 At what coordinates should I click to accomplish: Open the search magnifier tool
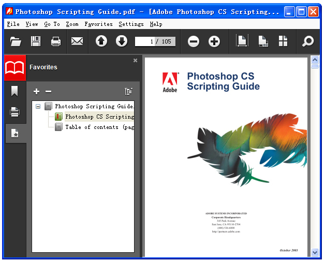(308, 41)
